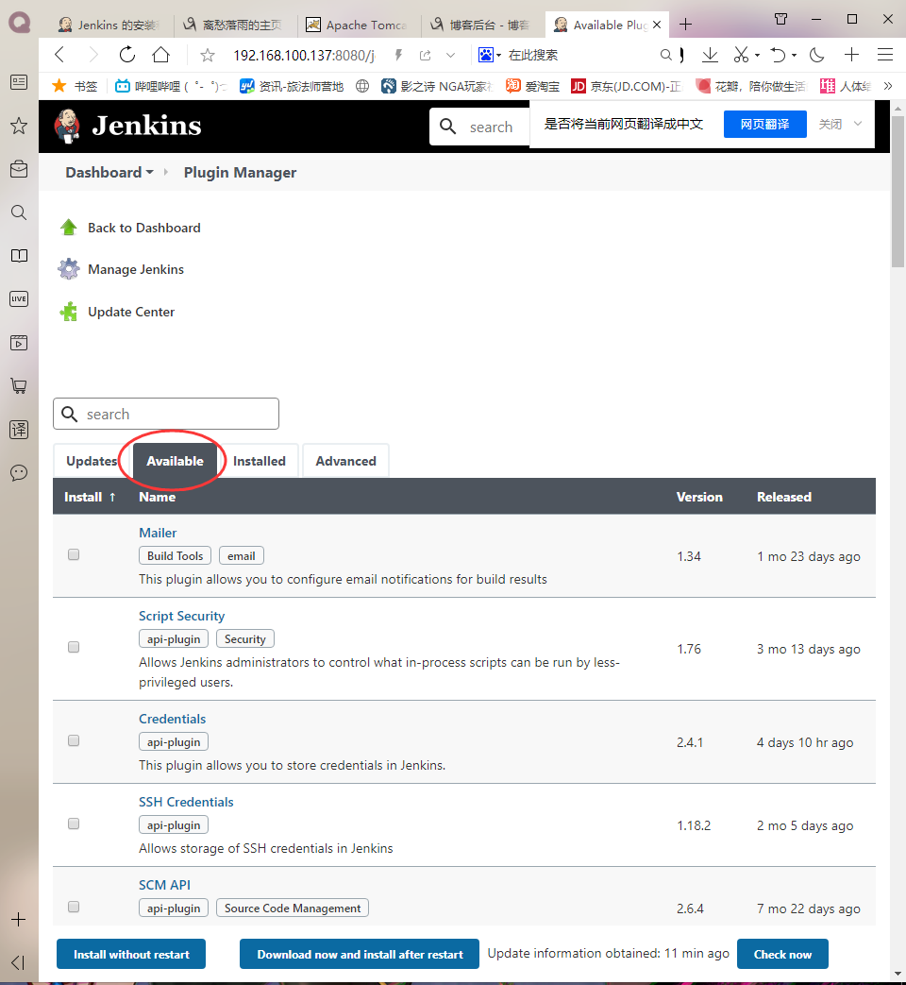
Task: Click Download now and install after restart
Action: coord(360,954)
